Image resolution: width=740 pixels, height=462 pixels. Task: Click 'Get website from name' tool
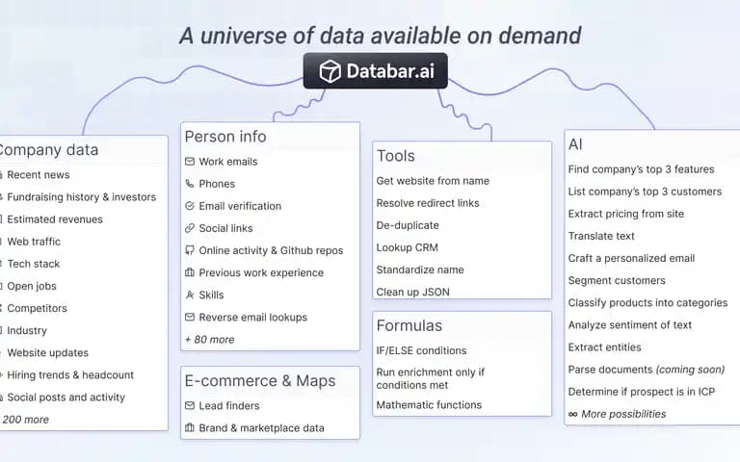click(x=433, y=181)
